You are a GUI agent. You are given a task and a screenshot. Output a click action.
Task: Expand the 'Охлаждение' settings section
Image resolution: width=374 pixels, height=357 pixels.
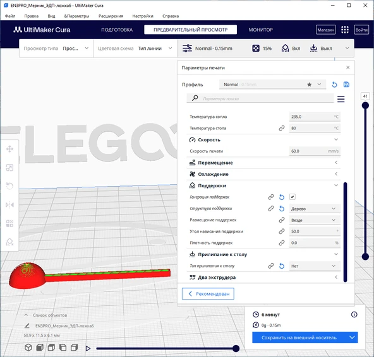pyautogui.click(x=263, y=174)
